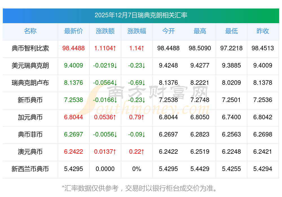Click the low value 8.0209
The width and height of the screenshot is (282, 197).
point(232,83)
